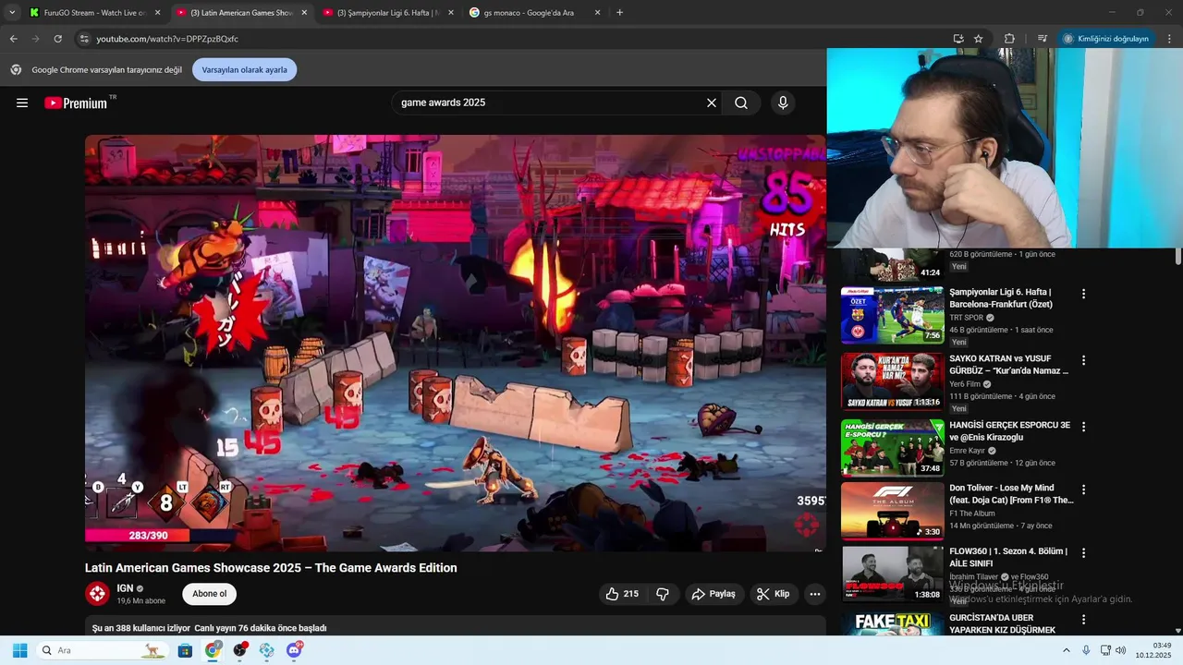This screenshot has height=665, width=1183.
Task: Open Emre Kayır channel link
Action: [967, 451]
